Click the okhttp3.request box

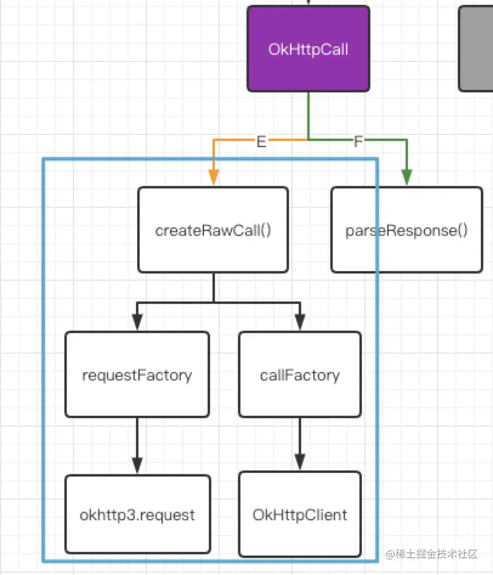coord(138,514)
